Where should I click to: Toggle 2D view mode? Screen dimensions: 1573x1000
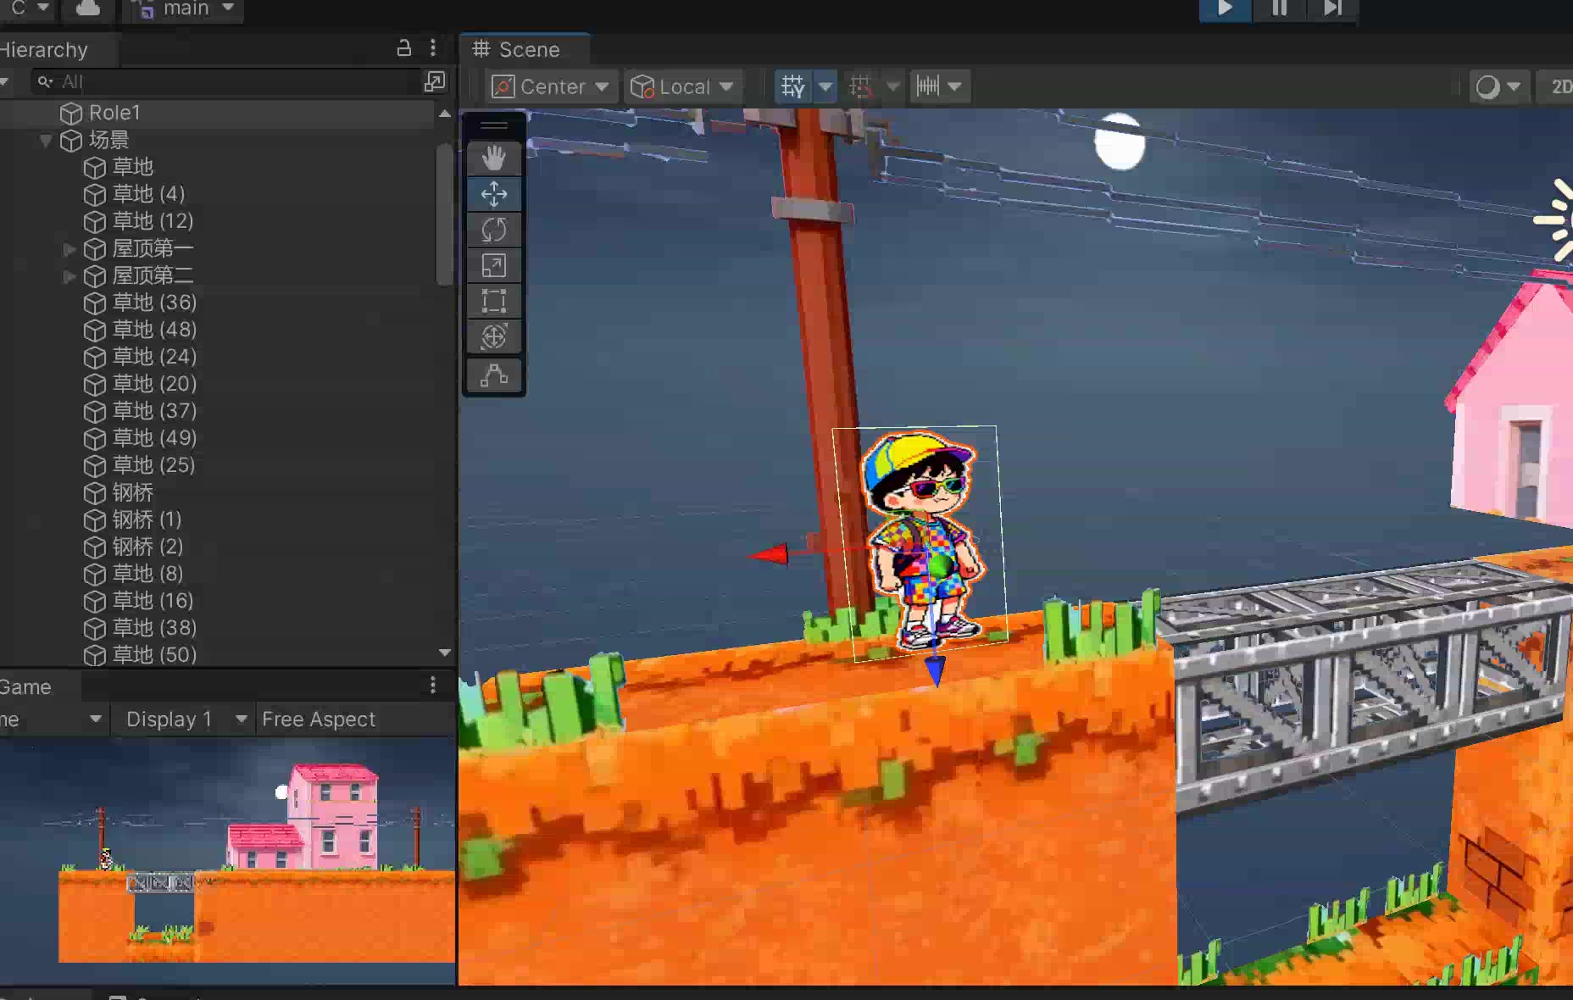point(1559,86)
